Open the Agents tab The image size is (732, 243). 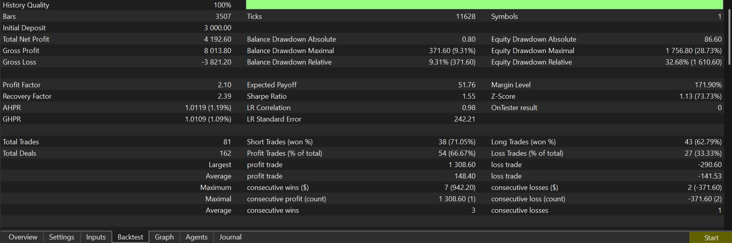(x=197, y=237)
